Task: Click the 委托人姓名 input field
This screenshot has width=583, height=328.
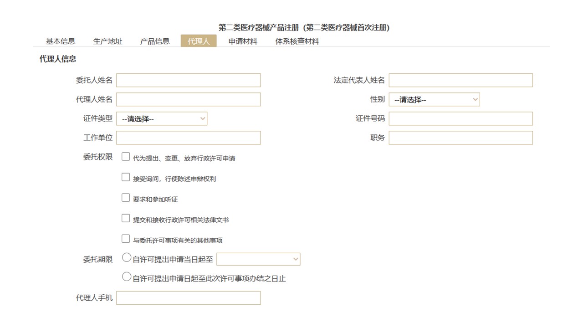Action: click(188, 80)
